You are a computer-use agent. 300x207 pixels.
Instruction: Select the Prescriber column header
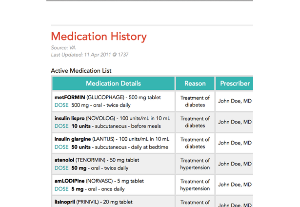[235, 83]
